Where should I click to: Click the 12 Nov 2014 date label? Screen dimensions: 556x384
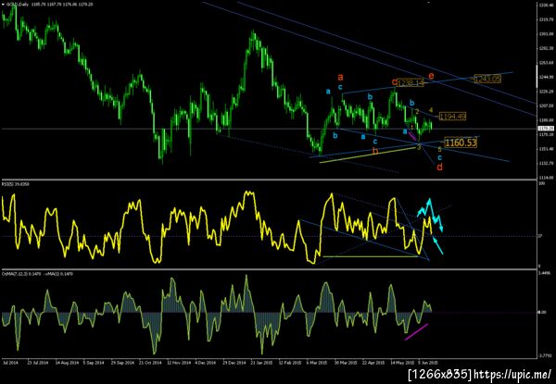(178, 363)
